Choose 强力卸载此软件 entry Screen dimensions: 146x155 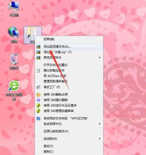tap(69, 70)
